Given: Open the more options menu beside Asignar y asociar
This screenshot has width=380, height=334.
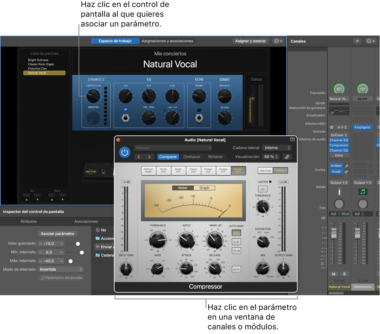Looking at the screenshot, I should pyautogui.click(x=278, y=41).
